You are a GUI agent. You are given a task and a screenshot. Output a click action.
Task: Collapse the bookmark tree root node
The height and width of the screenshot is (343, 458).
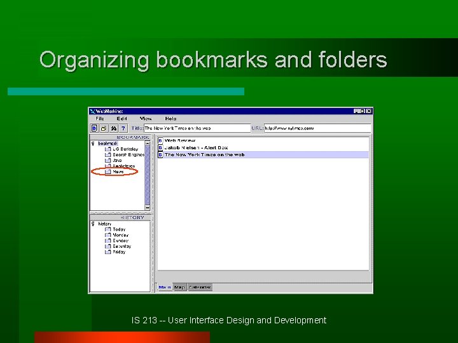[x=93, y=144]
